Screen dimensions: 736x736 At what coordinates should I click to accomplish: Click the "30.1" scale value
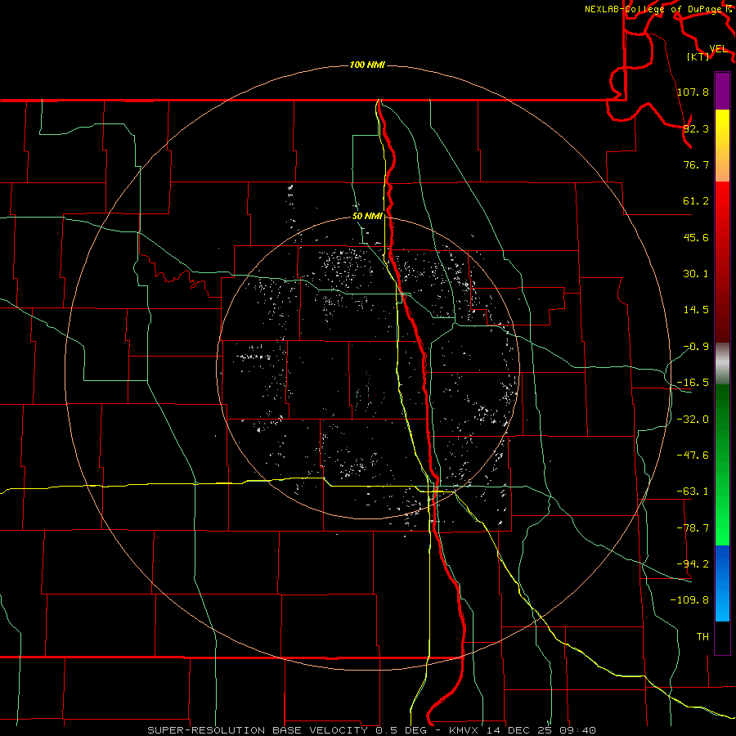(696, 274)
